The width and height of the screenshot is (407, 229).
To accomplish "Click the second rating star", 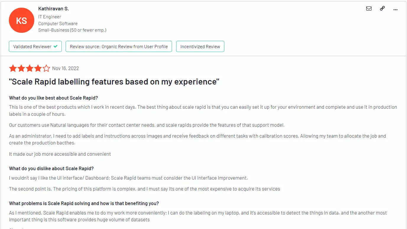I will pyautogui.click(x=21, y=69).
